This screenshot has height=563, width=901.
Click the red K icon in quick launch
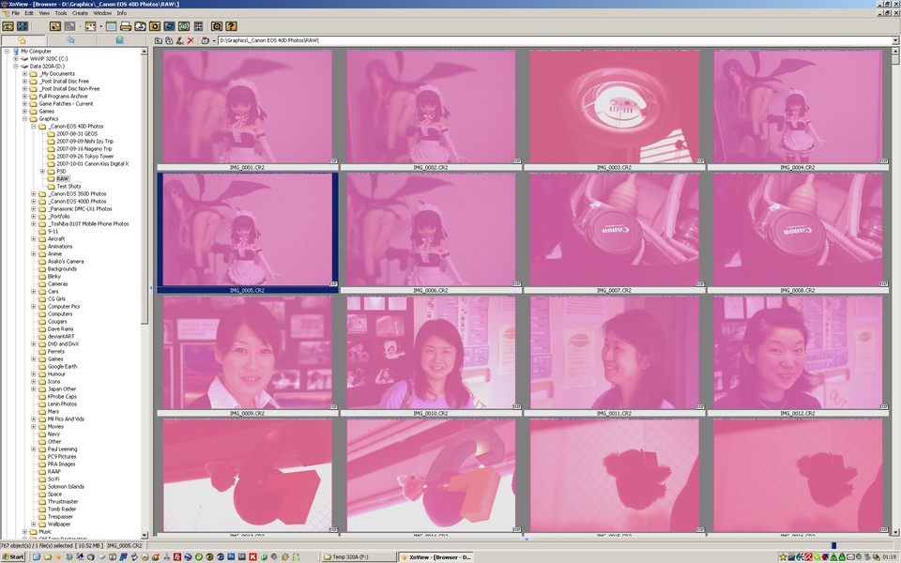pyautogui.click(x=252, y=556)
